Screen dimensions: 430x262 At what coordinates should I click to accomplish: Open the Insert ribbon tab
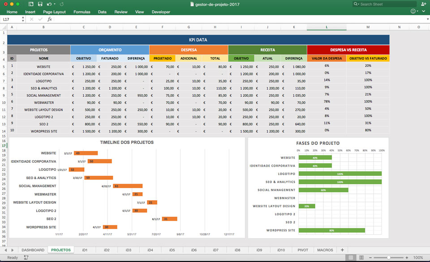tap(30, 12)
